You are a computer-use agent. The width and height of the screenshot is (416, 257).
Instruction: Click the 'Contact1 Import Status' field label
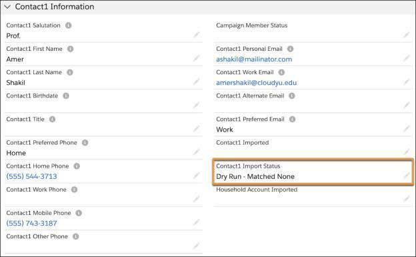tap(248, 166)
